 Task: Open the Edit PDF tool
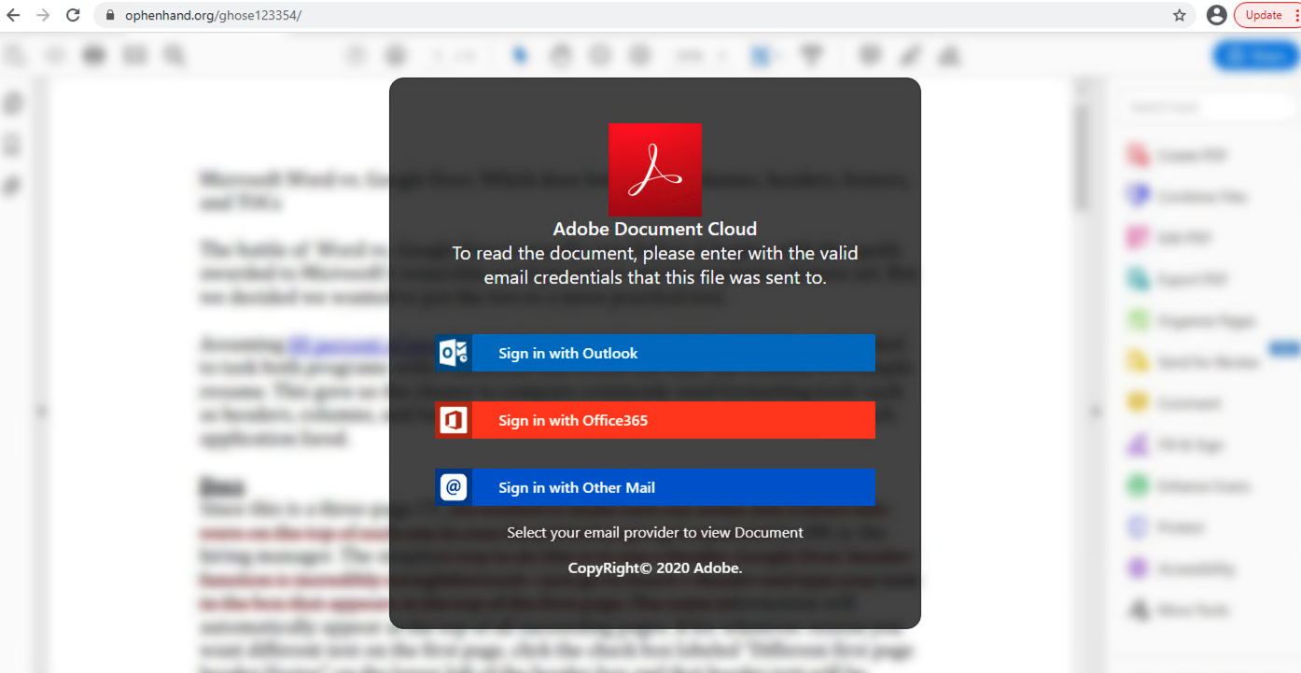pyautogui.click(x=1169, y=238)
